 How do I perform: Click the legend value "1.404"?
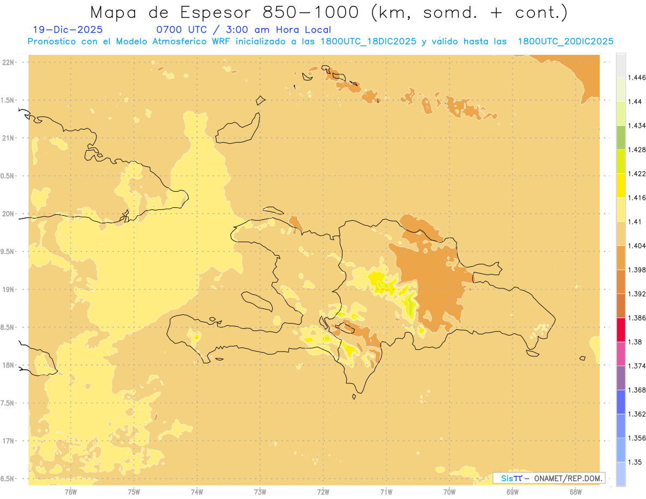click(637, 245)
